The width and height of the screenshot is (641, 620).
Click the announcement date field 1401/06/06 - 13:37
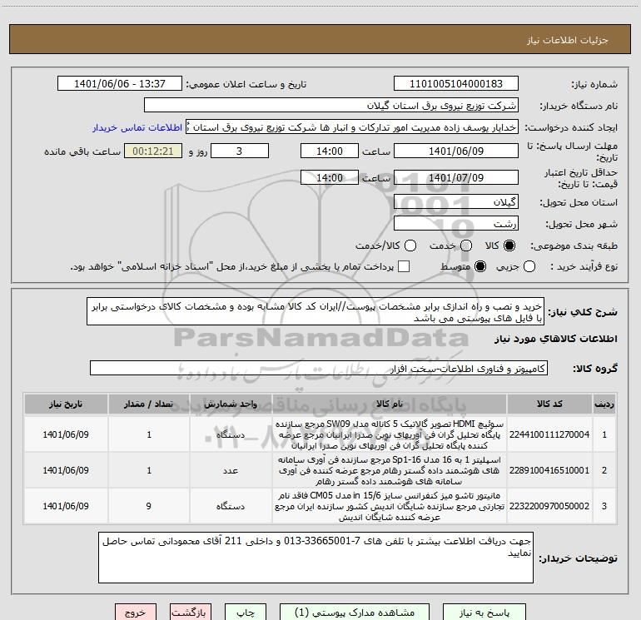[x=120, y=84]
